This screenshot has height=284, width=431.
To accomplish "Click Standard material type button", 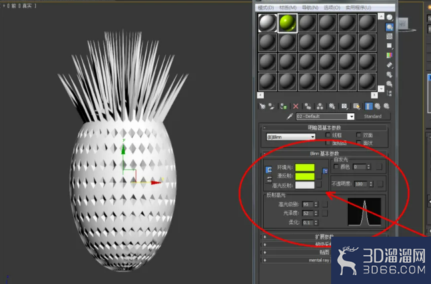I will coord(373,117).
